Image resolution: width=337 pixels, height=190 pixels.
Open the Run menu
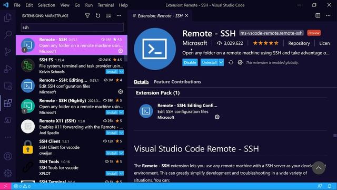pyautogui.click(x=89, y=5)
